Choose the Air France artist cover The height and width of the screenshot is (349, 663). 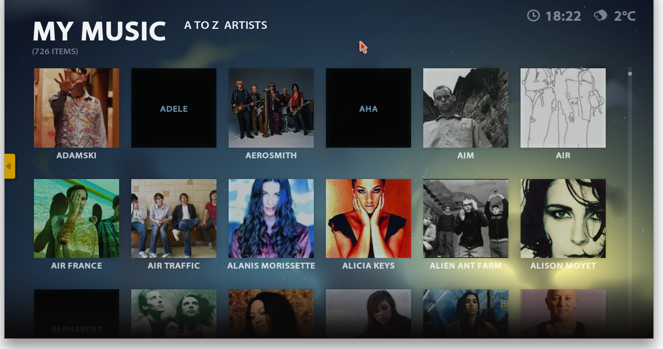click(77, 219)
